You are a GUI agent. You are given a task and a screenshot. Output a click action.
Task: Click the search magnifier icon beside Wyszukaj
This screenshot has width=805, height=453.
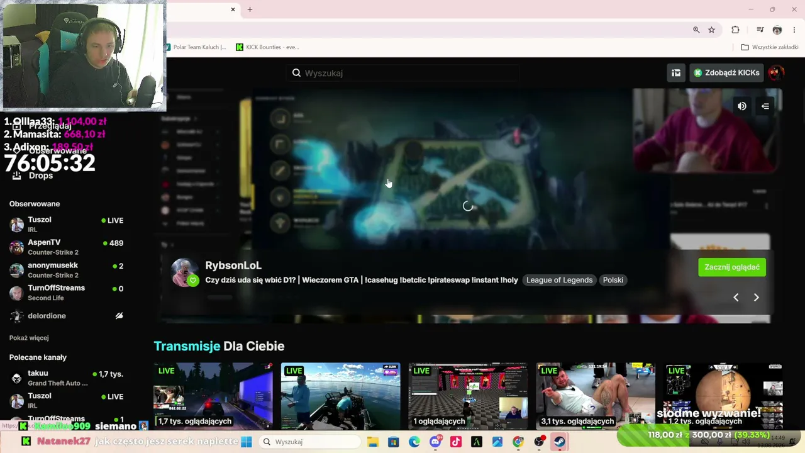tap(296, 73)
